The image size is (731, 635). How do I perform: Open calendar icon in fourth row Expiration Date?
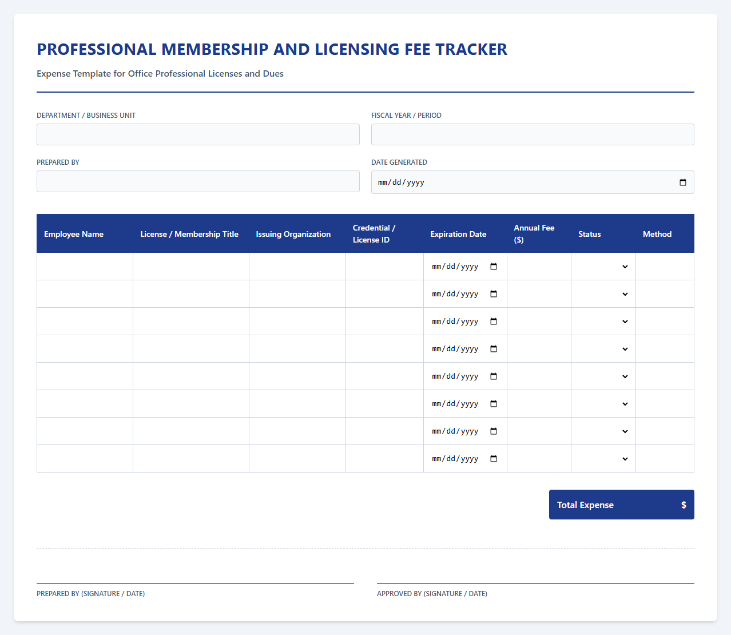[x=494, y=349]
